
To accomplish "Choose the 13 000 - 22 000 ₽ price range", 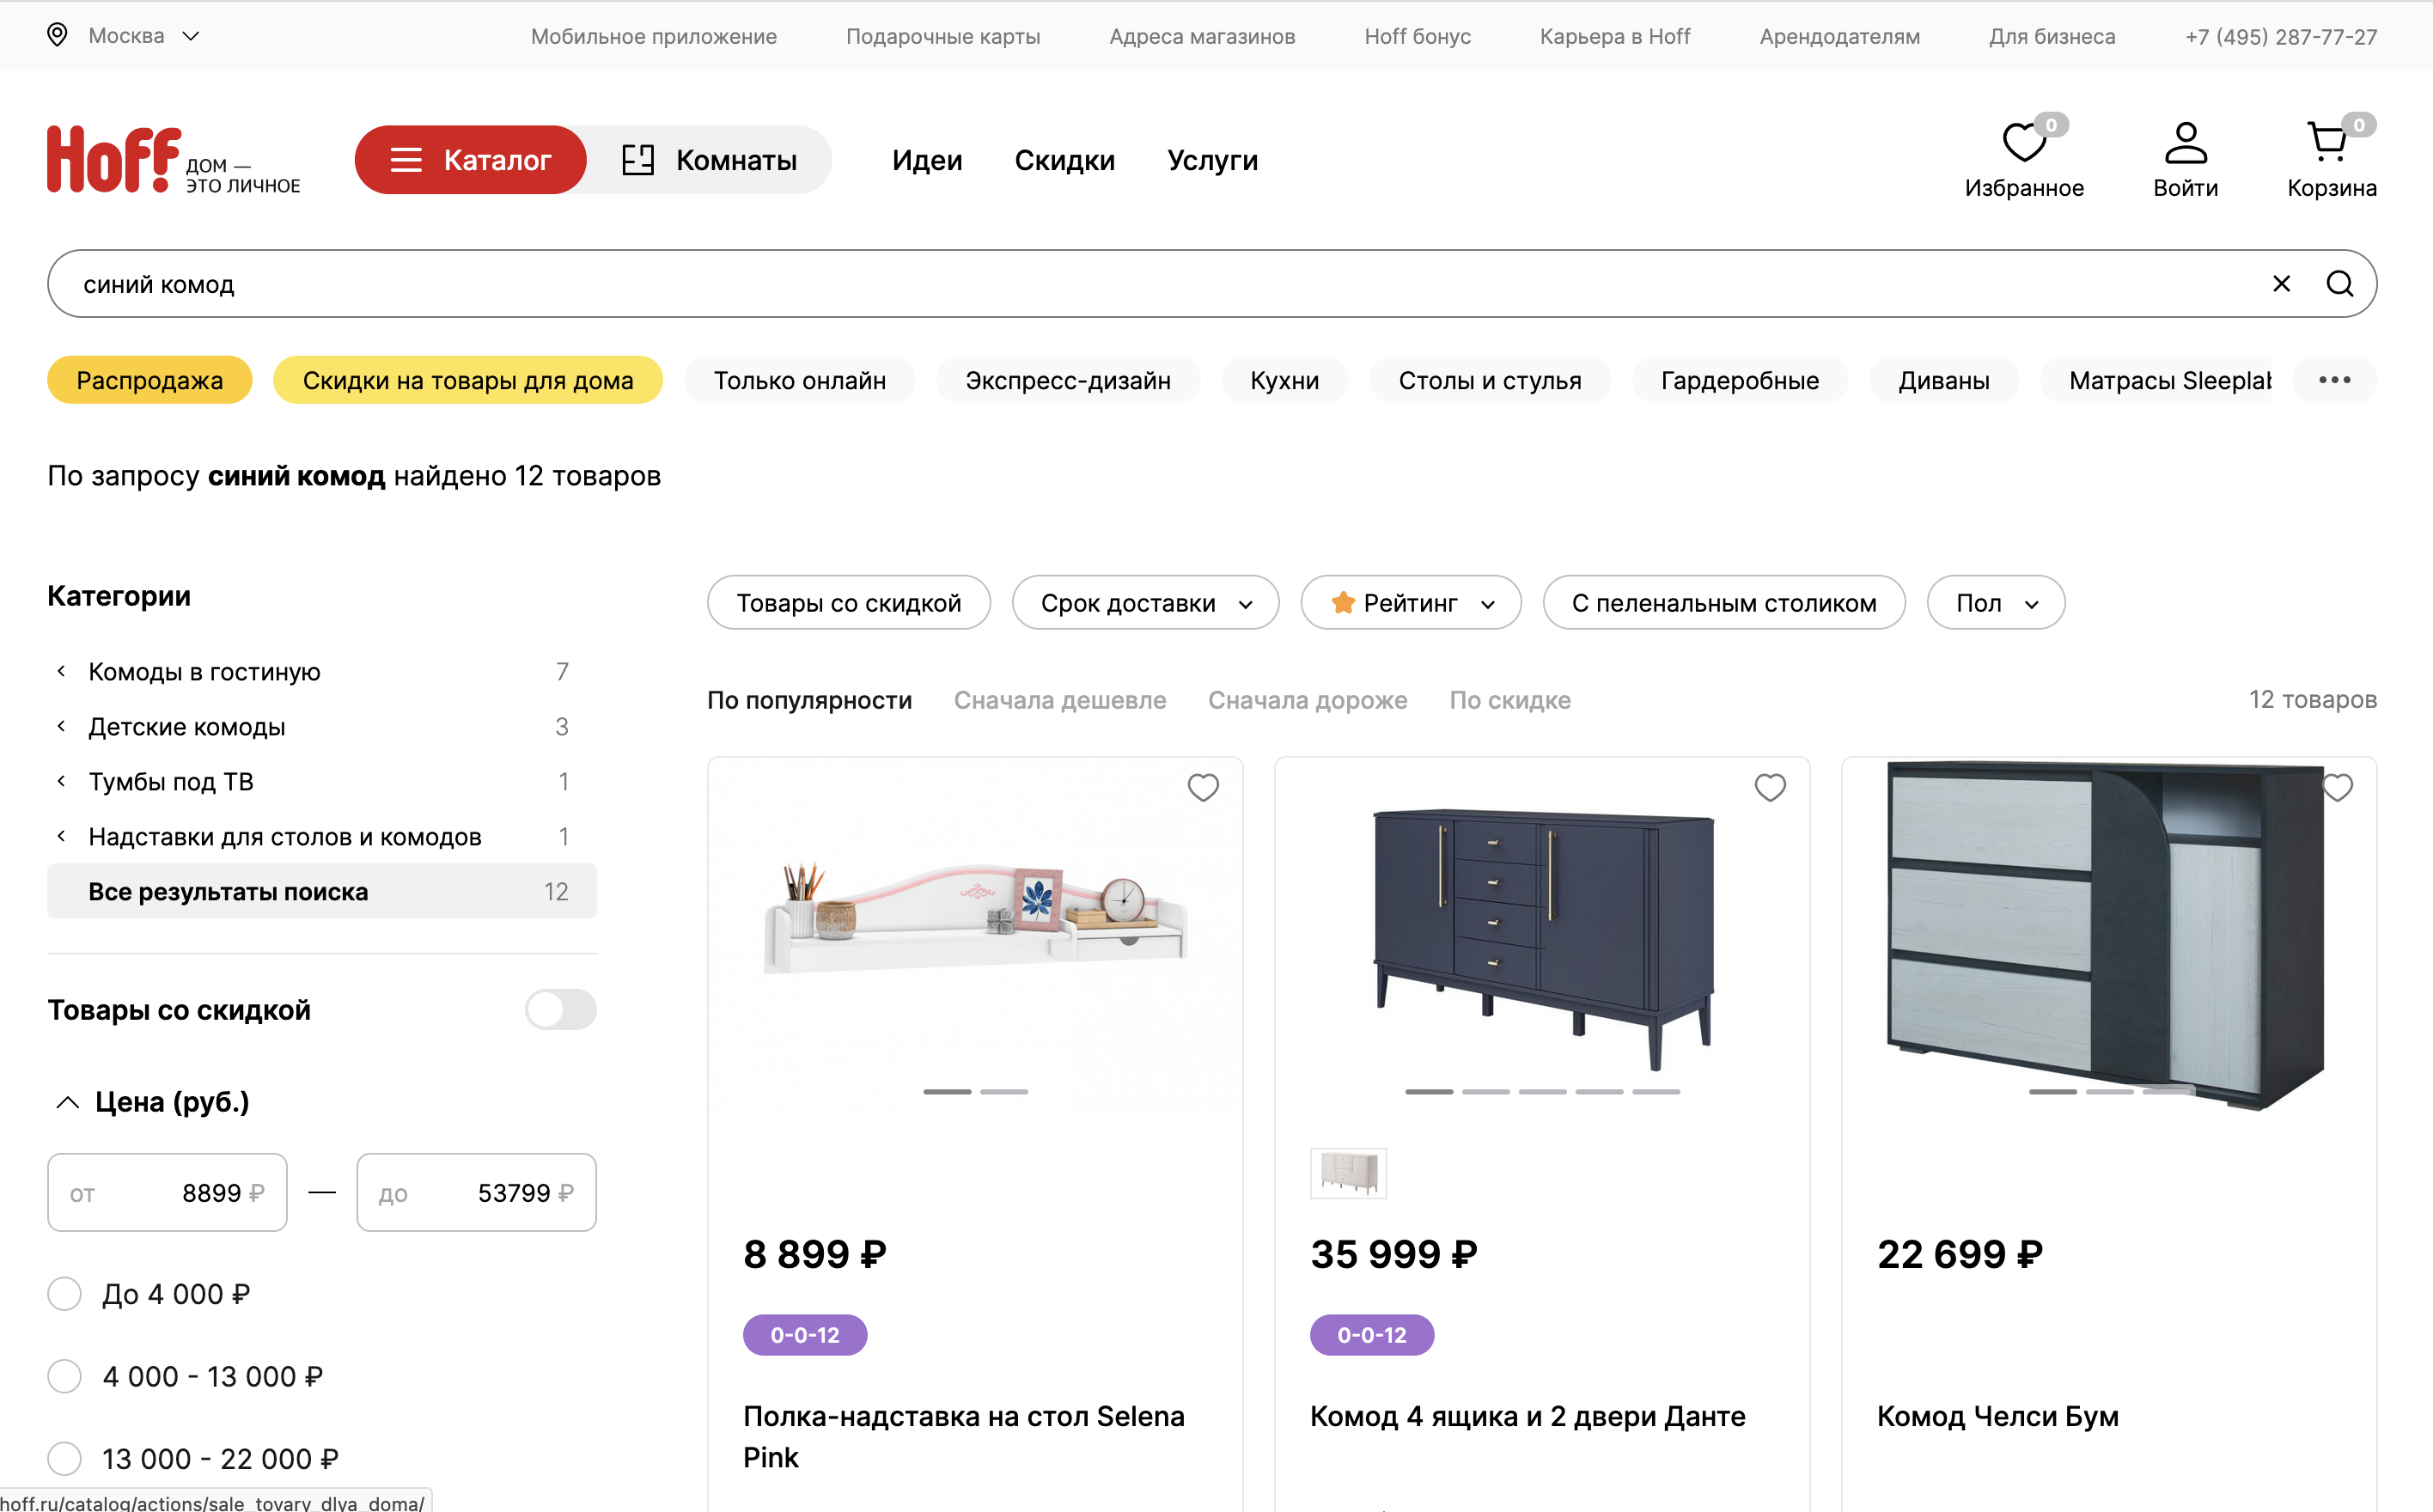I will pos(64,1458).
